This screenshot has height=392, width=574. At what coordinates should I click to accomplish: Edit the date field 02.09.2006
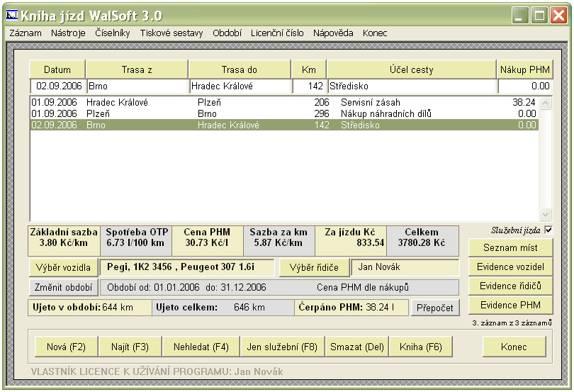coord(58,86)
